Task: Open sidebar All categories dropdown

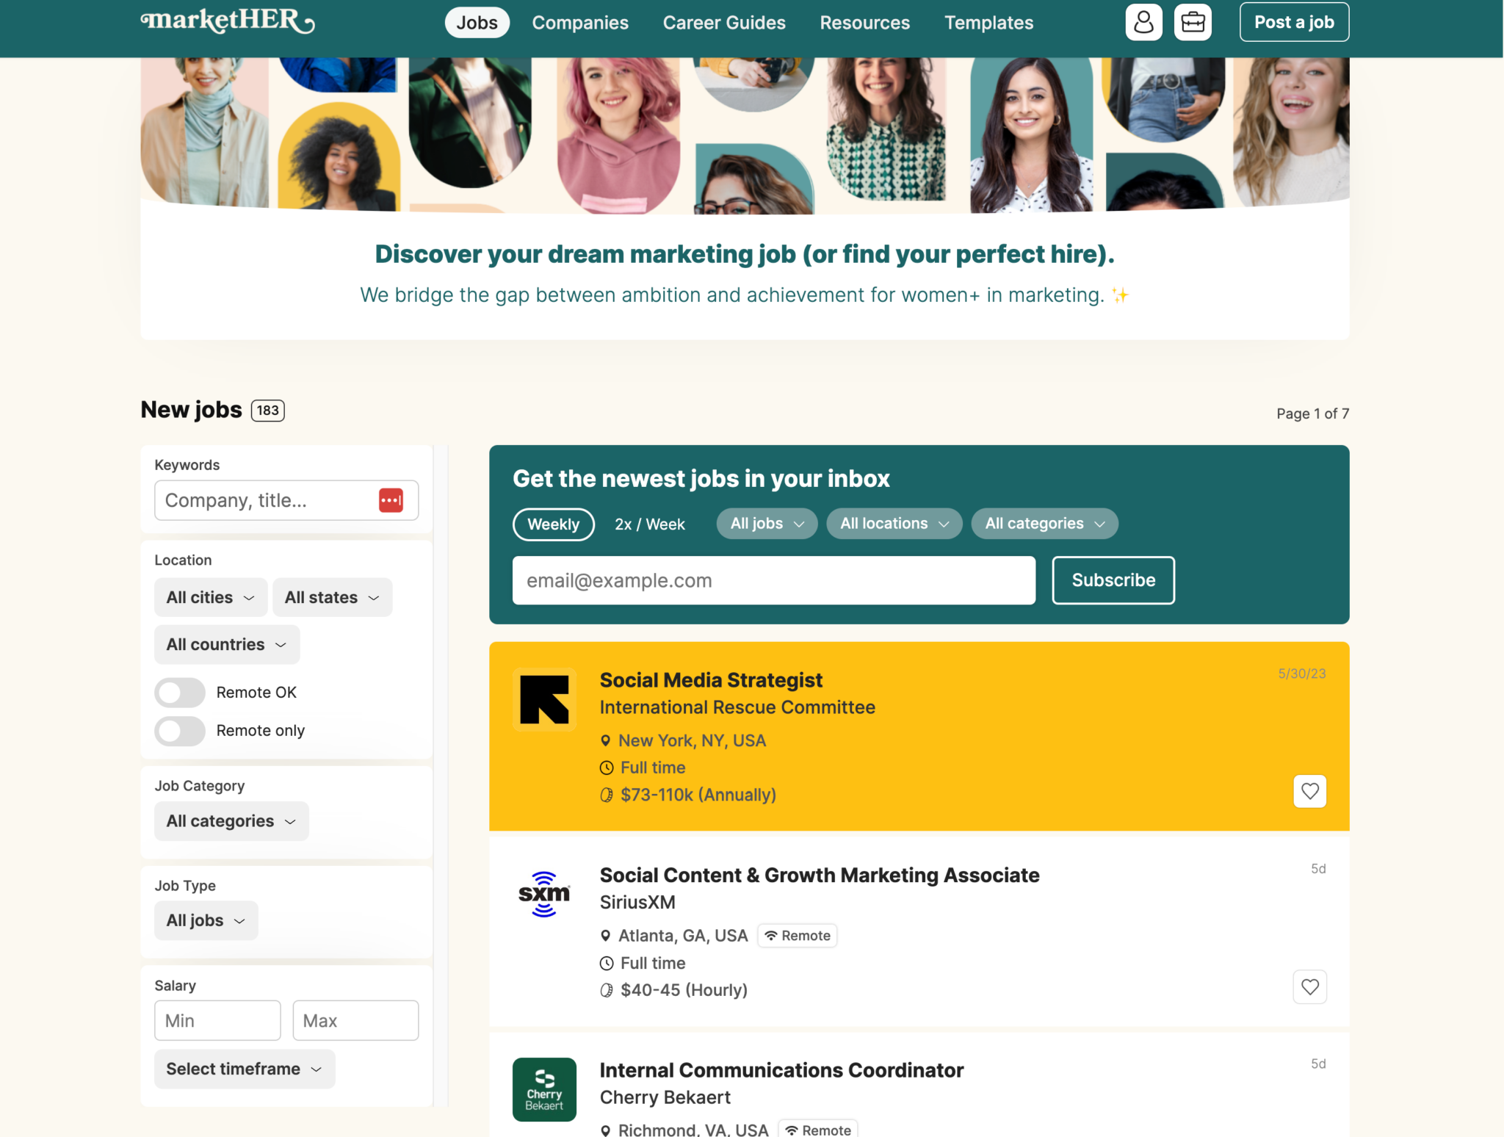Action: [231, 820]
